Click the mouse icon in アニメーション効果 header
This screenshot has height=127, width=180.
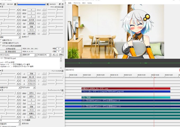point(2,71)
